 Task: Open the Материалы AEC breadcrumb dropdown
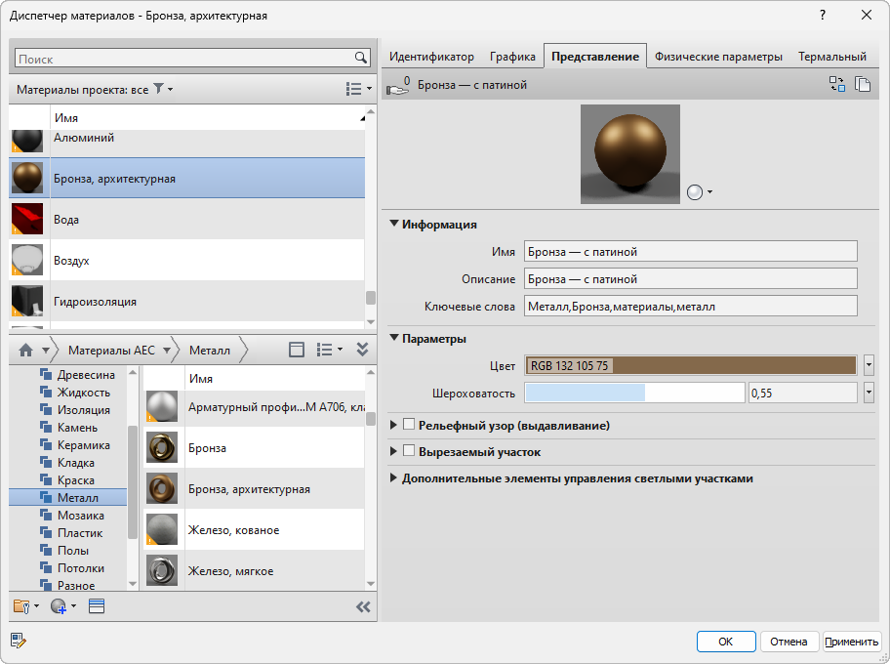pyautogui.click(x=166, y=350)
